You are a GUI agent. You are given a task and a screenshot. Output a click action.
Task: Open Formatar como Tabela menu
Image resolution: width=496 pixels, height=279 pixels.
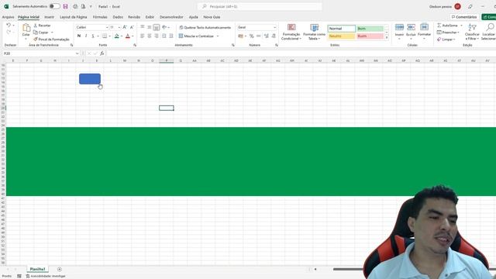click(x=314, y=32)
